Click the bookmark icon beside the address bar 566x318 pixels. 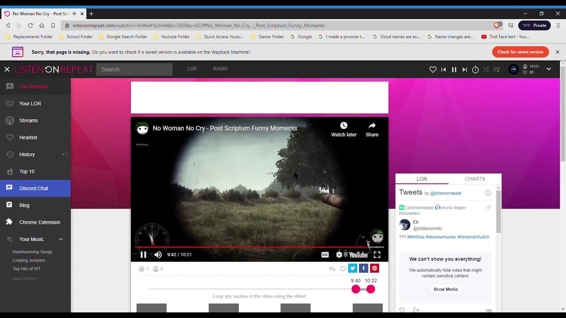click(x=53, y=26)
